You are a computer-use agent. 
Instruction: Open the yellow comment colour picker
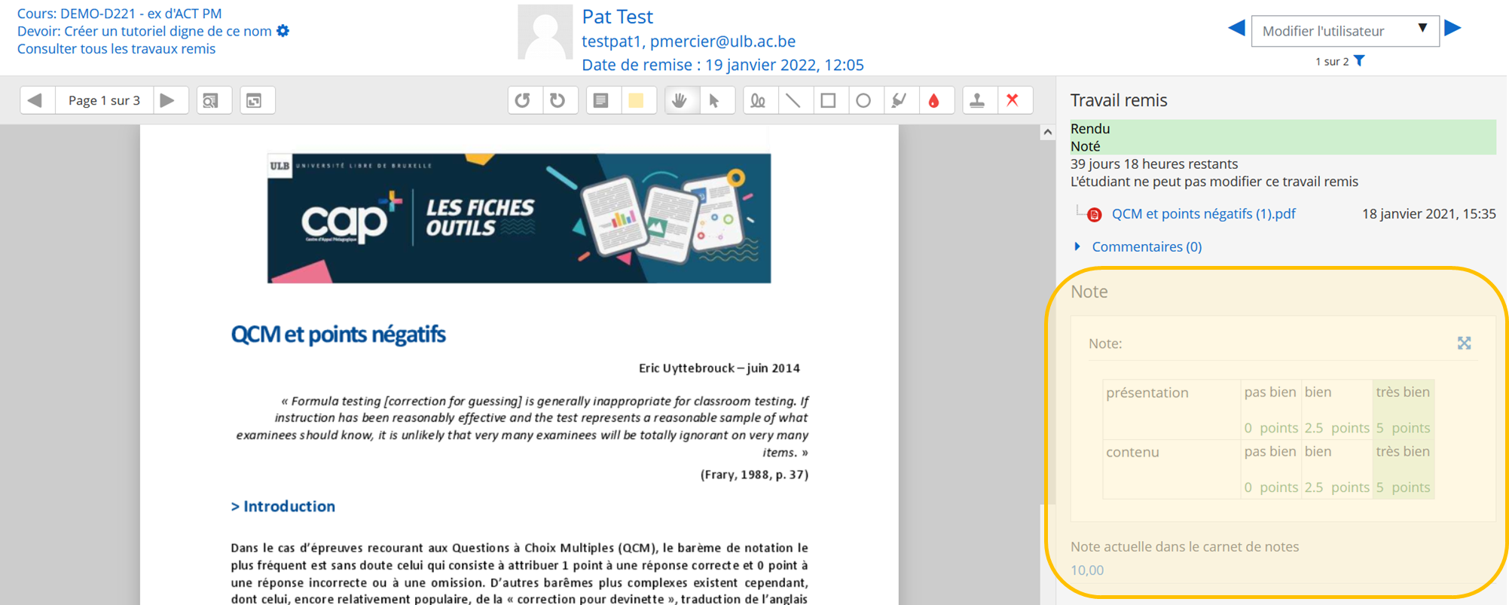click(x=637, y=100)
